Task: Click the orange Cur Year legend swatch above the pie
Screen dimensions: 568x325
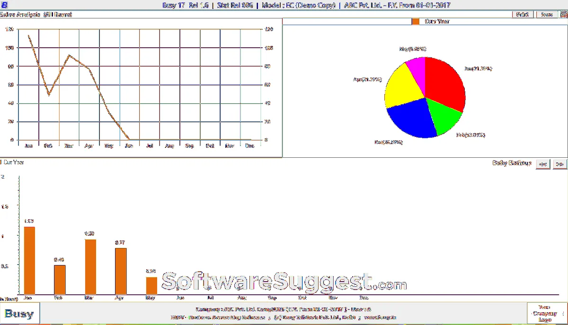Action: coord(416,21)
